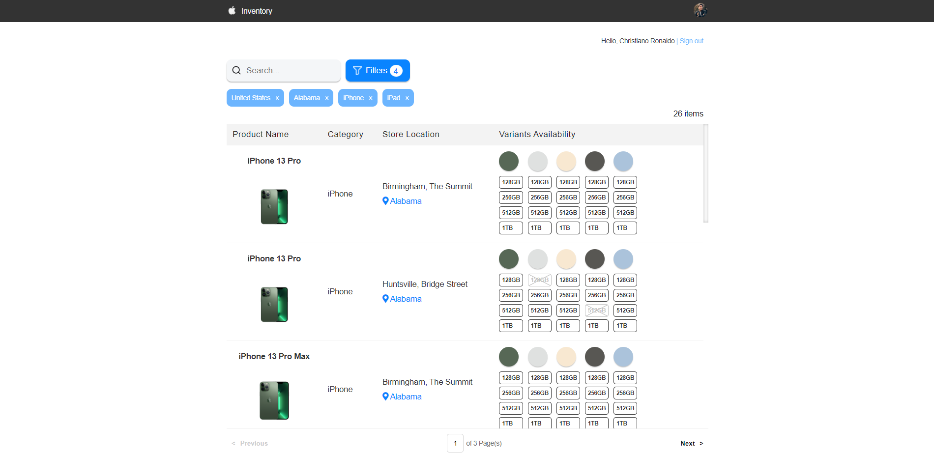The image size is (934, 453).
Task: Click the "iPhone 13 Pro Max" product name
Action: (x=274, y=357)
